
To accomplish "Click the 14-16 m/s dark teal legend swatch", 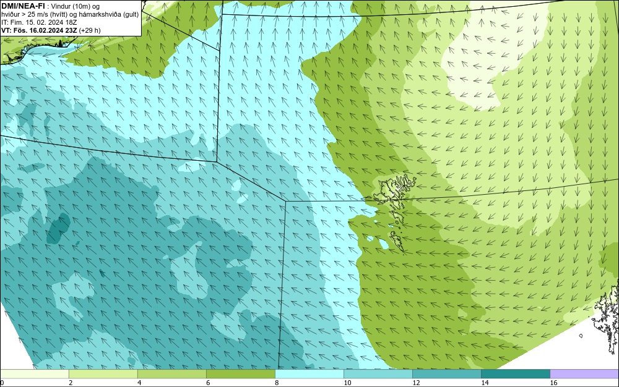I will click(x=516, y=374).
